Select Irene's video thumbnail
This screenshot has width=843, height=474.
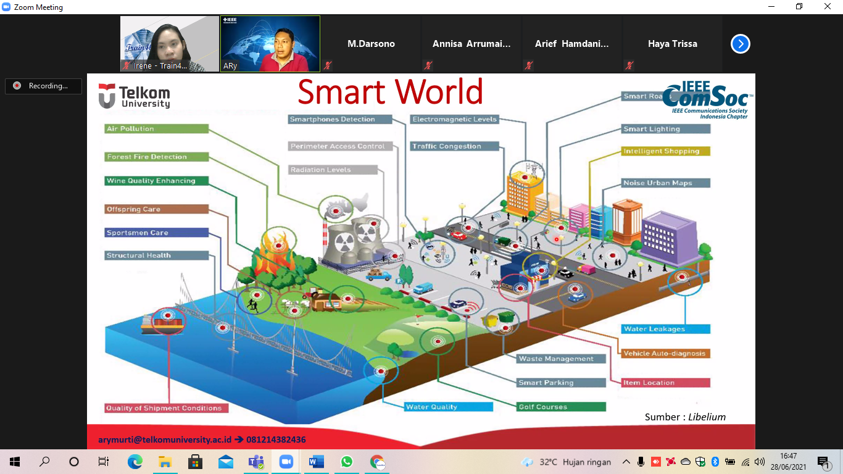tap(170, 44)
